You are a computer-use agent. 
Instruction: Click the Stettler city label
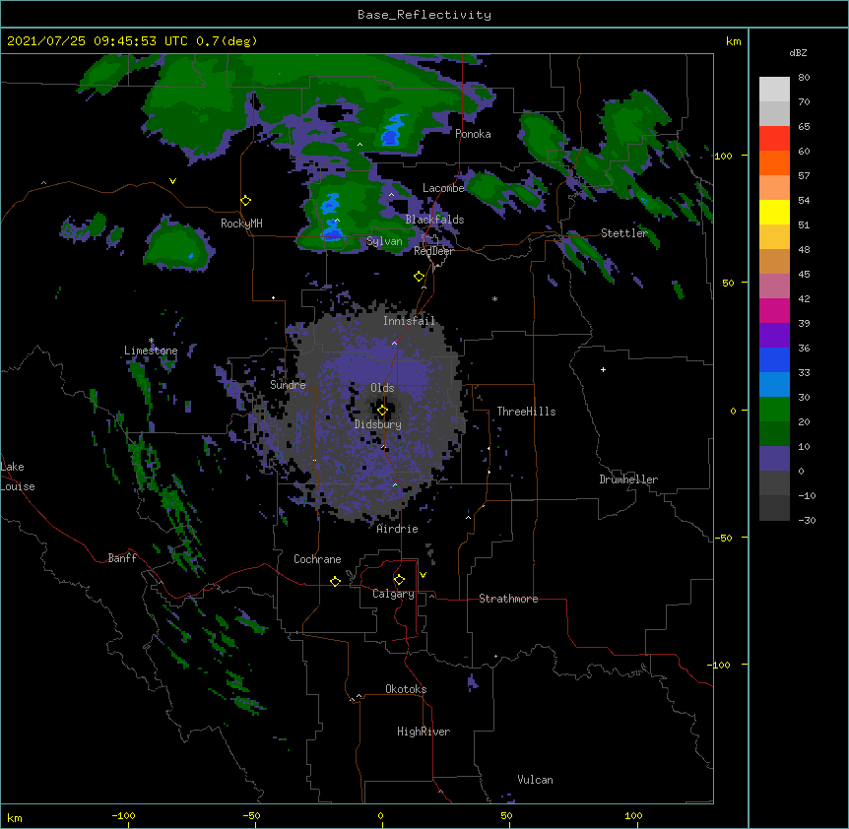[624, 233]
